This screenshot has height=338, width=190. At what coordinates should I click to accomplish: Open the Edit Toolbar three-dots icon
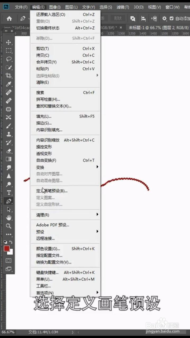[9, 234]
